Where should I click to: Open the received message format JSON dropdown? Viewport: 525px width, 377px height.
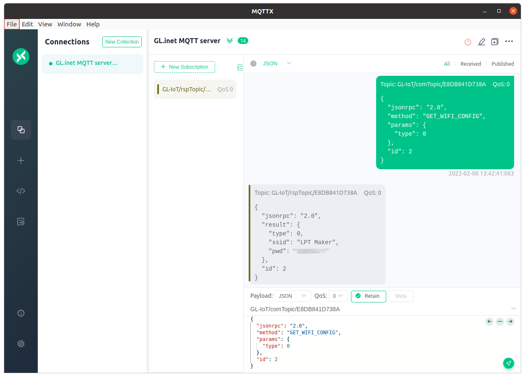pyautogui.click(x=277, y=63)
